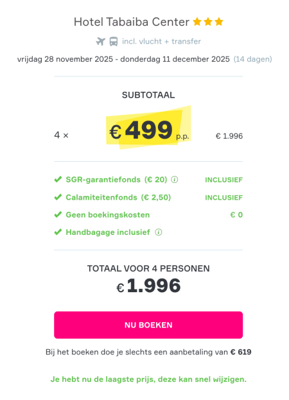Click the Hotel Tabaiba Center title
The width and height of the screenshot is (289, 400).
(x=132, y=22)
